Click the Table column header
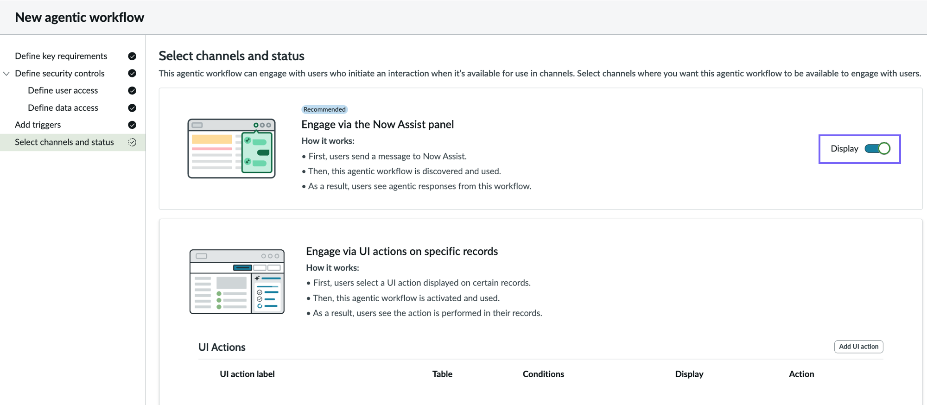The width and height of the screenshot is (927, 405). click(x=442, y=374)
